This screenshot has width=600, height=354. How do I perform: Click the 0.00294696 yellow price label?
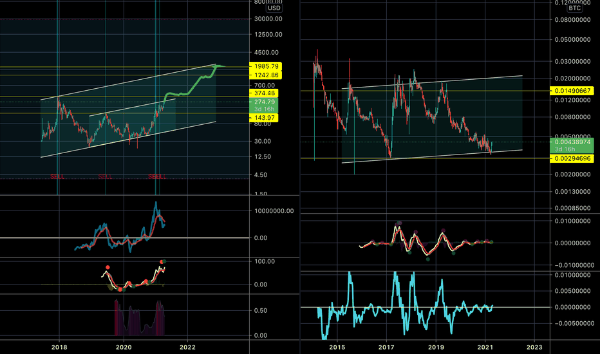point(572,158)
